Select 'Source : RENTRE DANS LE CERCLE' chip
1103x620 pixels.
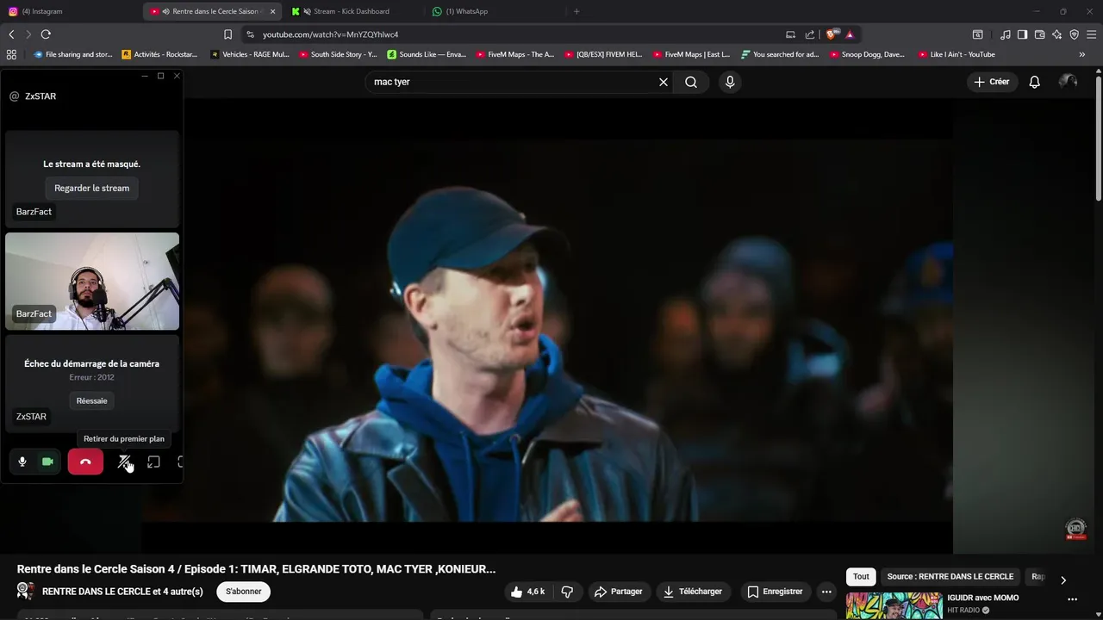pyautogui.click(x=950, y=577)
